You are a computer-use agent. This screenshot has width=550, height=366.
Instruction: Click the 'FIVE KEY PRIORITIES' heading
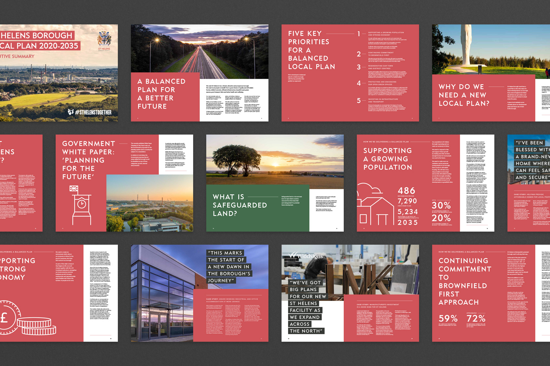pos(308,38)
